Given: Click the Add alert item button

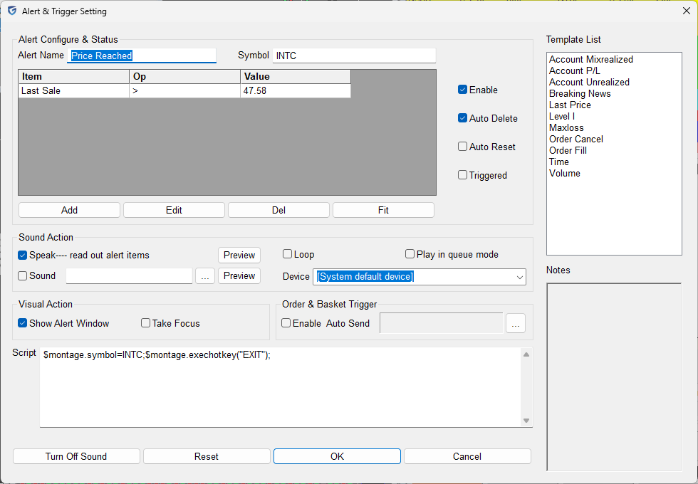Looking at the screenshot, I should 69,210.
